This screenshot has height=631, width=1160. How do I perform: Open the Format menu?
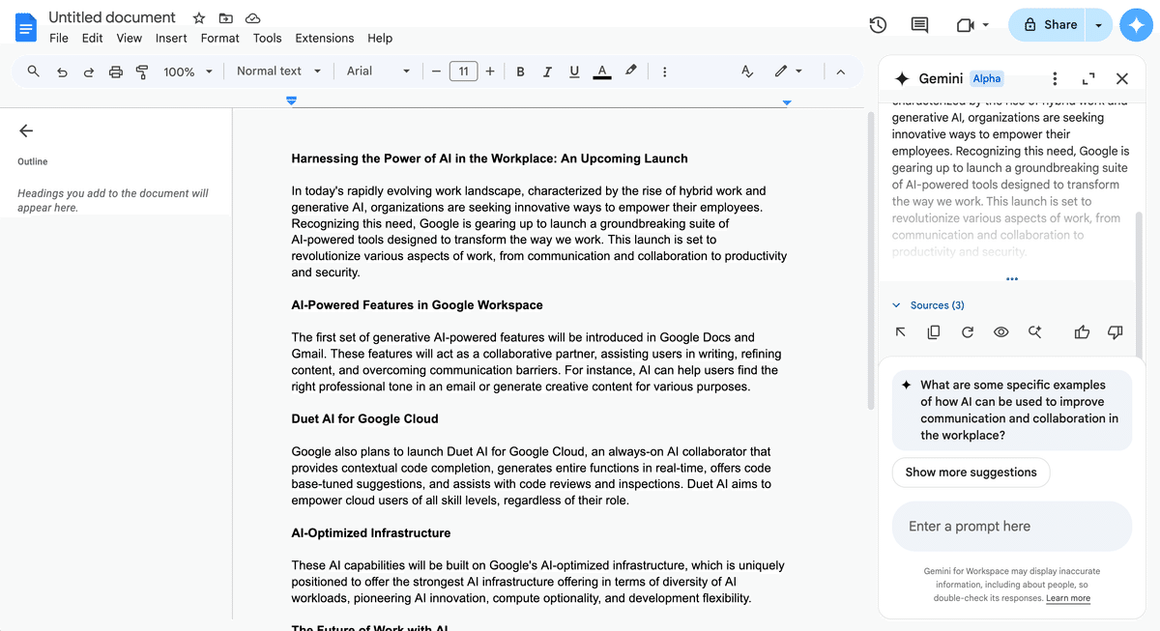[x=219, y=39]
